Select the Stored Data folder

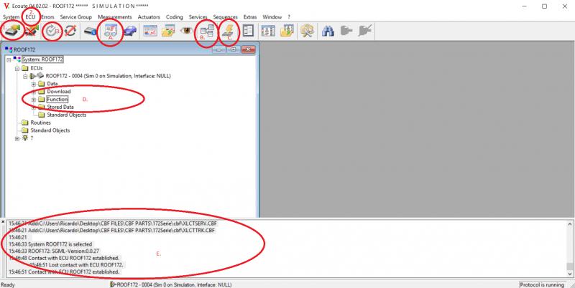pyautogui.click(x=60, y=107)
